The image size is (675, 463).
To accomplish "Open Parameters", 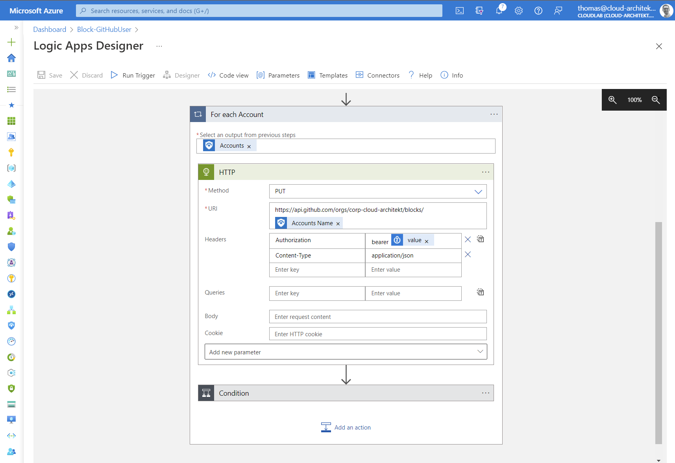I will pyautogui.click(x=278, y=75).
